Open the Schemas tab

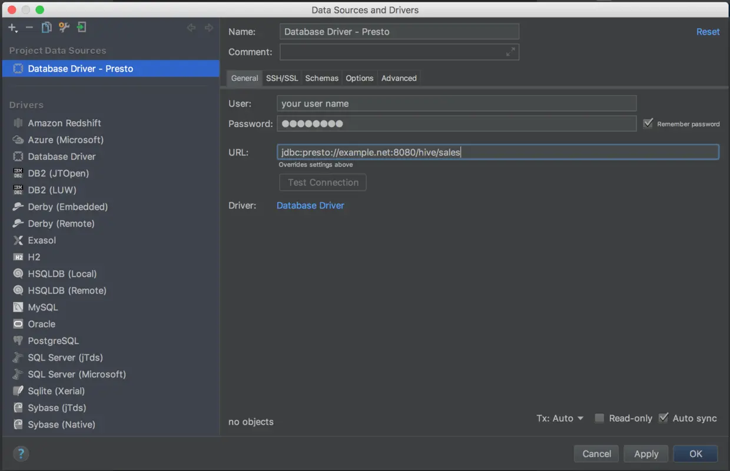(x=321, y=78)
